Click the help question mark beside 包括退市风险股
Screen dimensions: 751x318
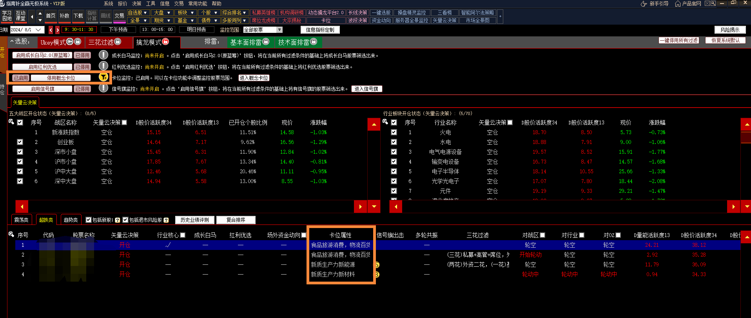tap(166, 220)
